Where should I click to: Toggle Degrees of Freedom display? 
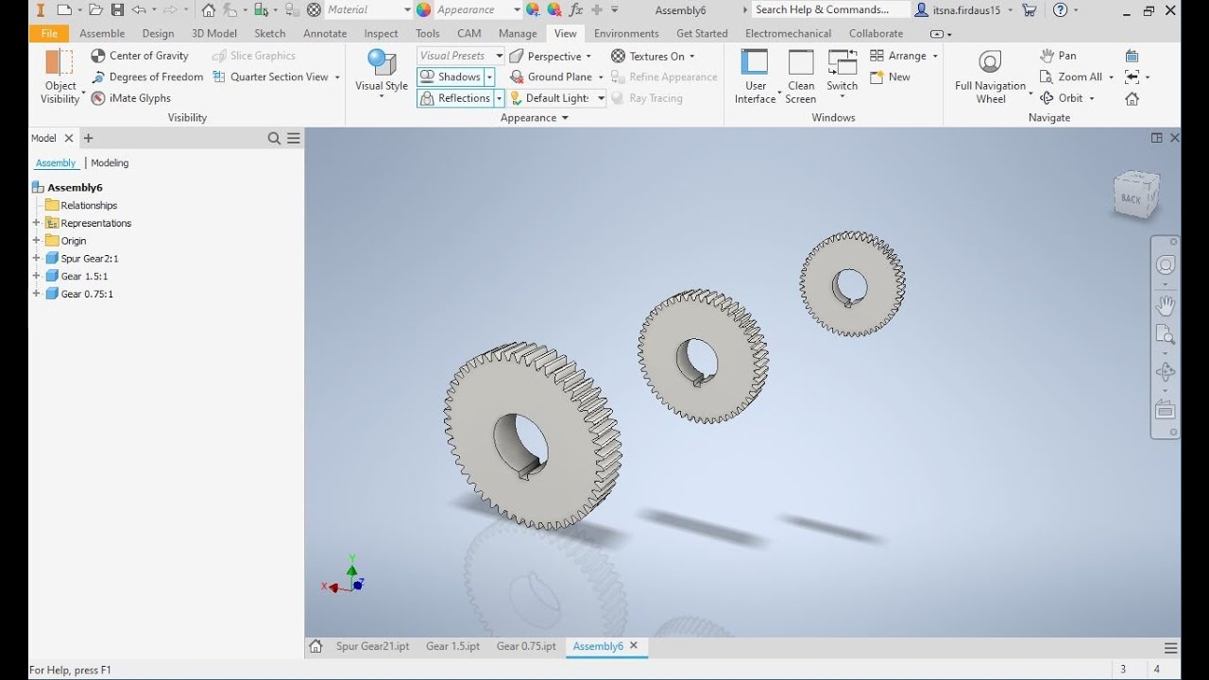(146, 76)
